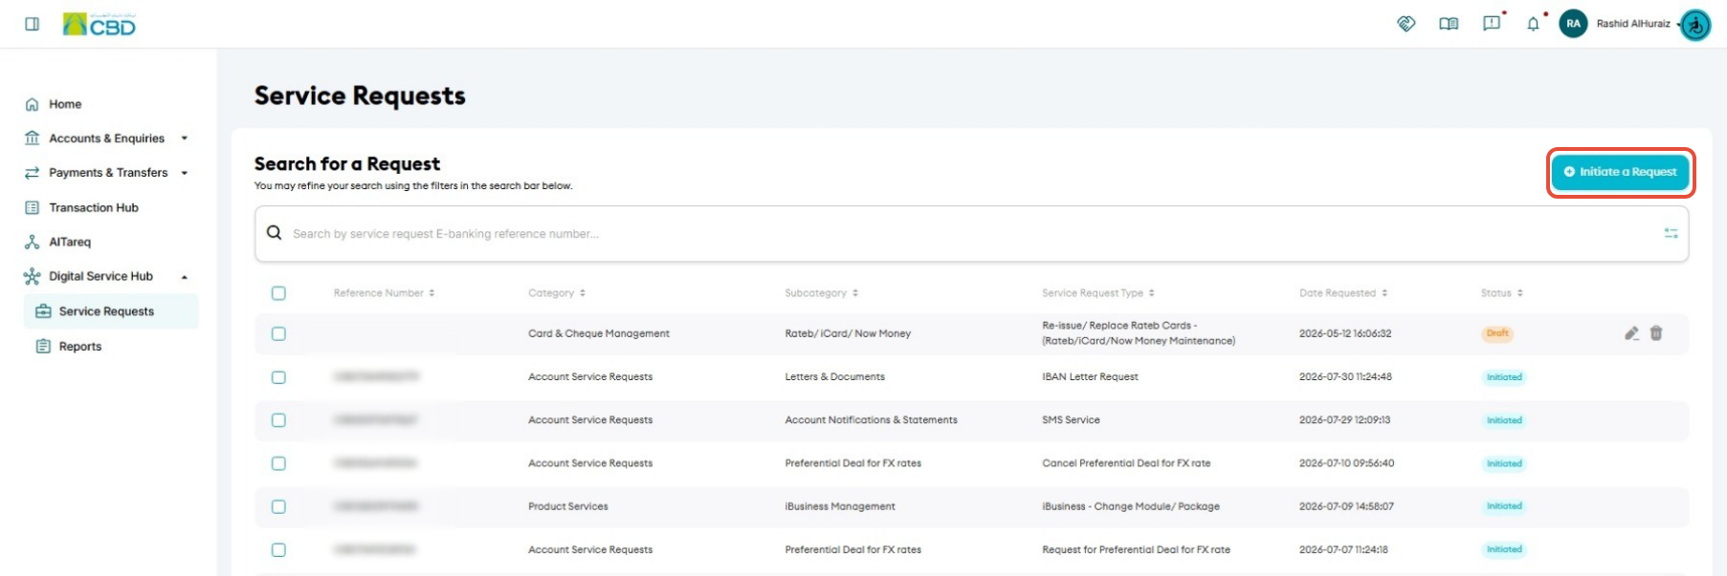Focus the service request search field
Screen dimensions: 1727x576
tap(971, 234)
